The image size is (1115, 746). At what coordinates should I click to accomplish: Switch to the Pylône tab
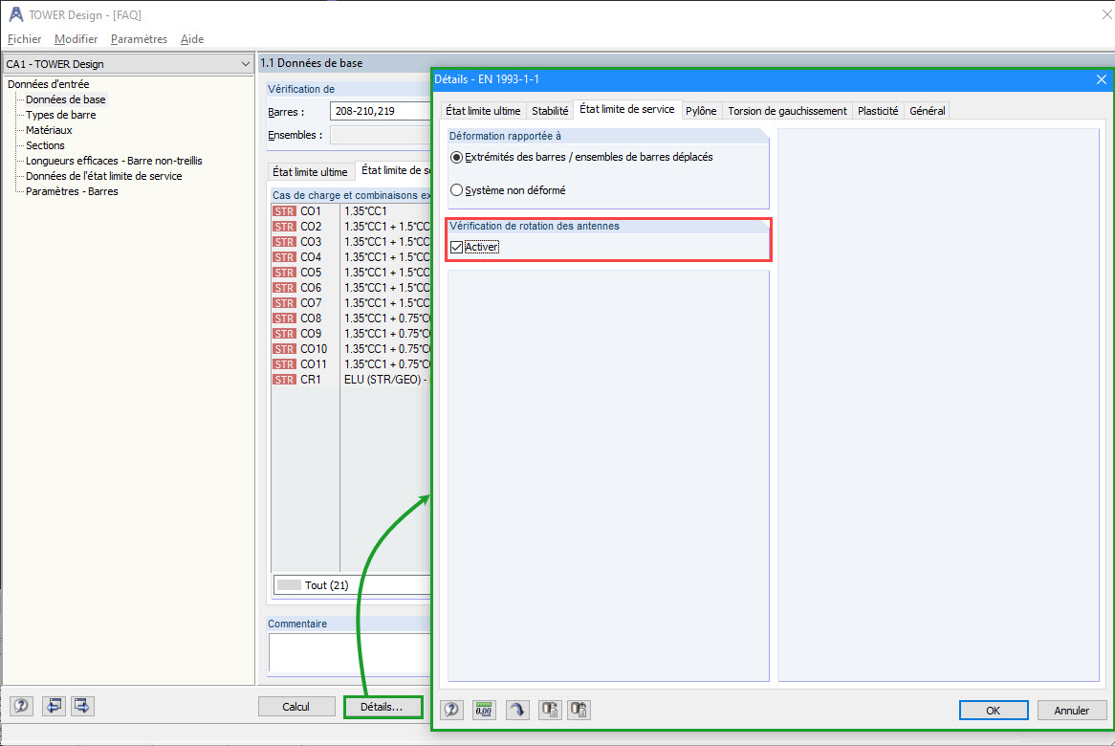701,109
